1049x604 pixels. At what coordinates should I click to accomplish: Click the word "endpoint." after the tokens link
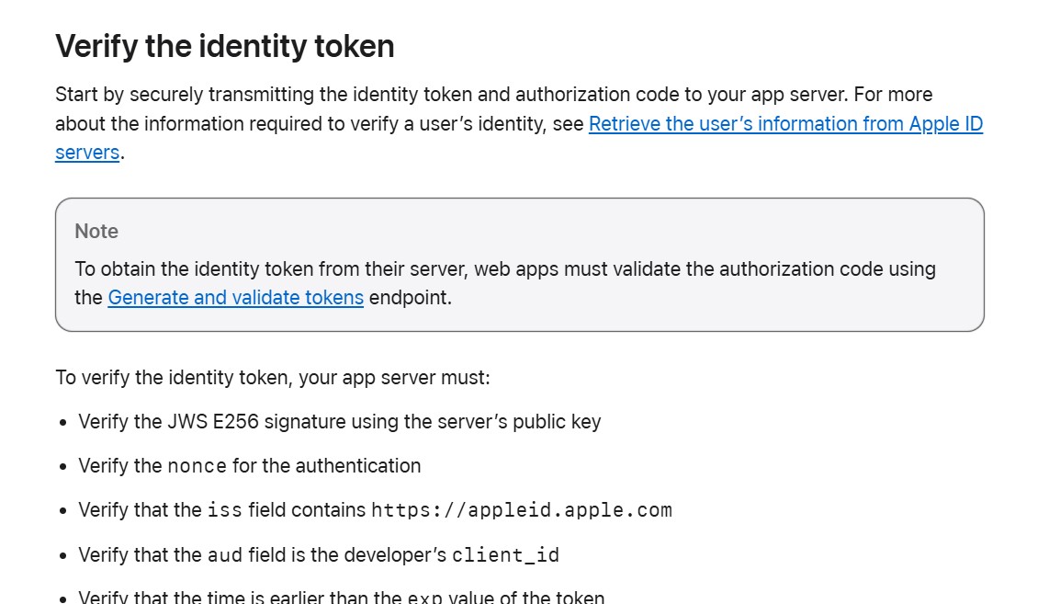pyautogui.click(x=411, y=298)
